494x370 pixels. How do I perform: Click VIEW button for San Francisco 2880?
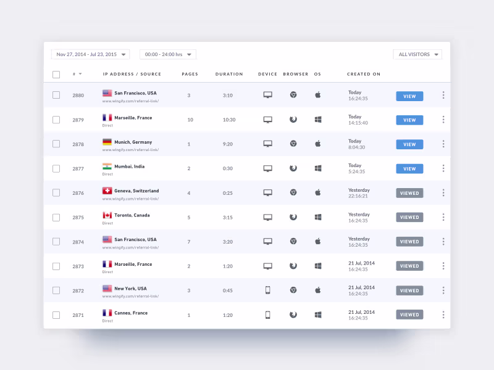click(x=409, y=96)
